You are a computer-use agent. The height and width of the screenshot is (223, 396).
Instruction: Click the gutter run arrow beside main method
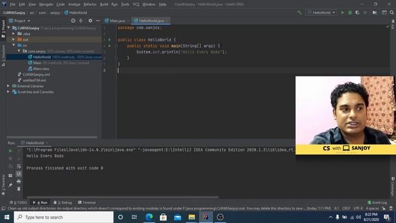pos(110,46)
